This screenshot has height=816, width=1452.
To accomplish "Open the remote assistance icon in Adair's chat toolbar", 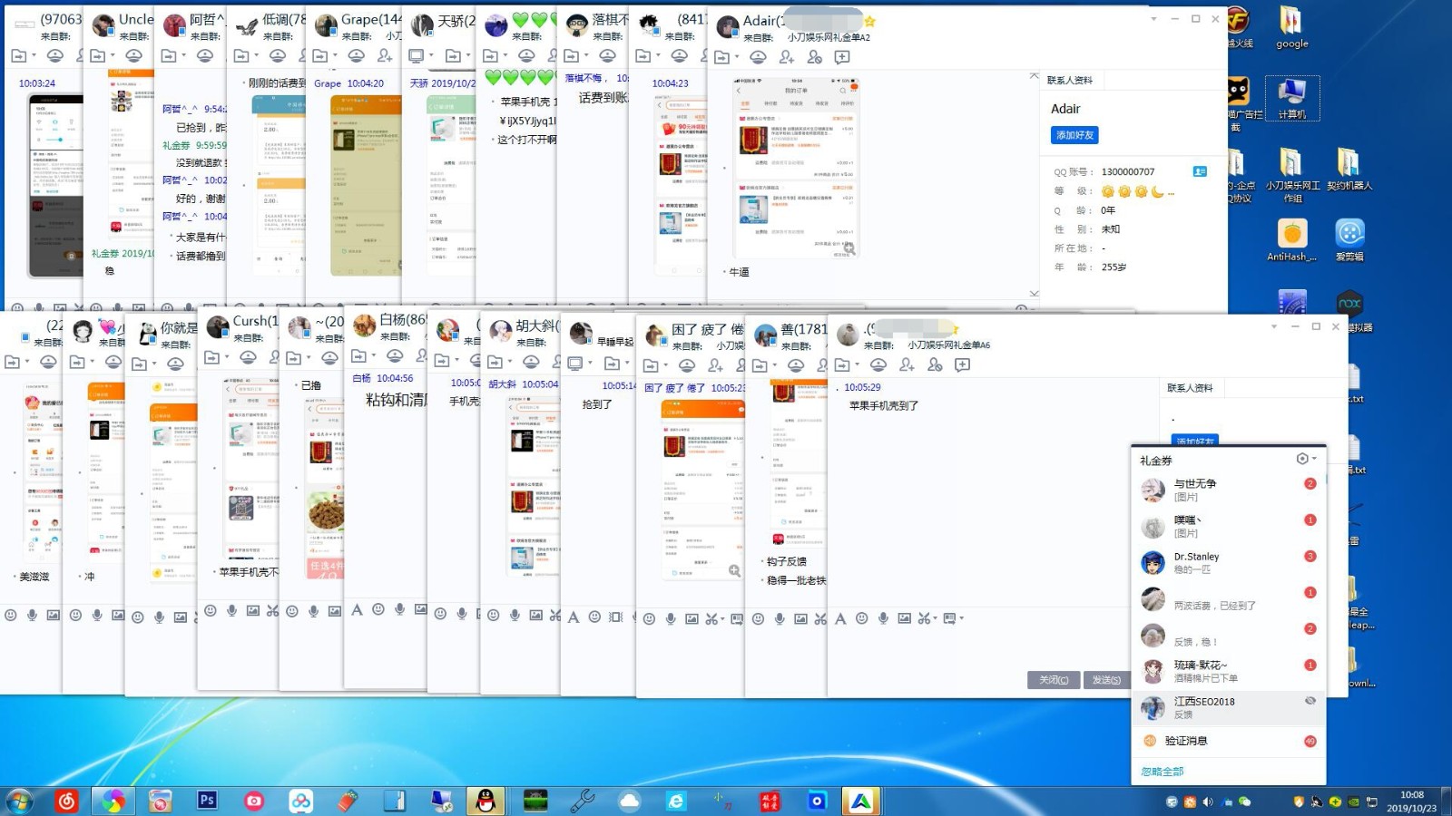I will 758,57.
